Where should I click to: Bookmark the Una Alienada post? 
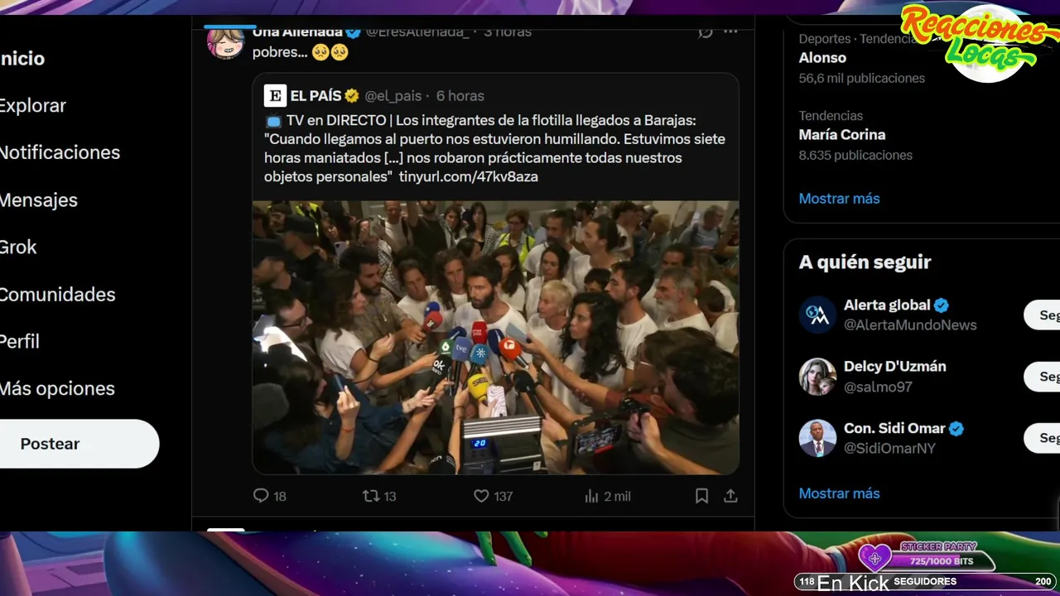pos(701,496)
